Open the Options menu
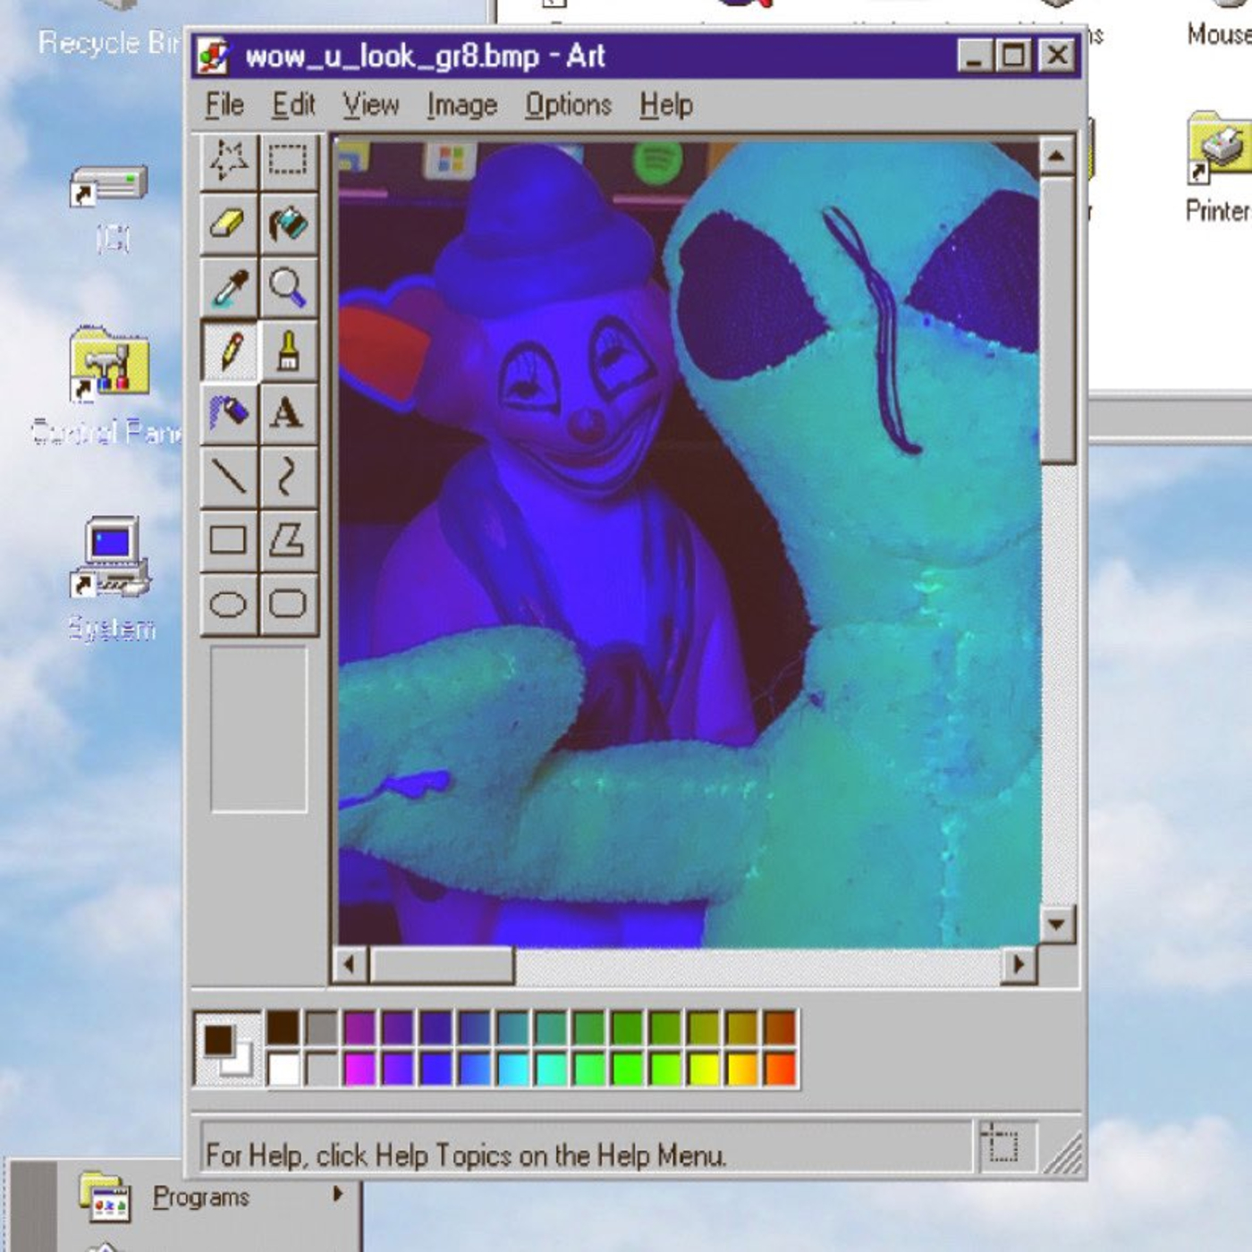The height and width of the screenshot is (1252, 1252). (x=568, y=106)
